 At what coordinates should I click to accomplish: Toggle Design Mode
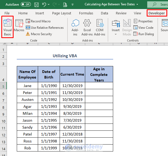(x=127, y=27)
